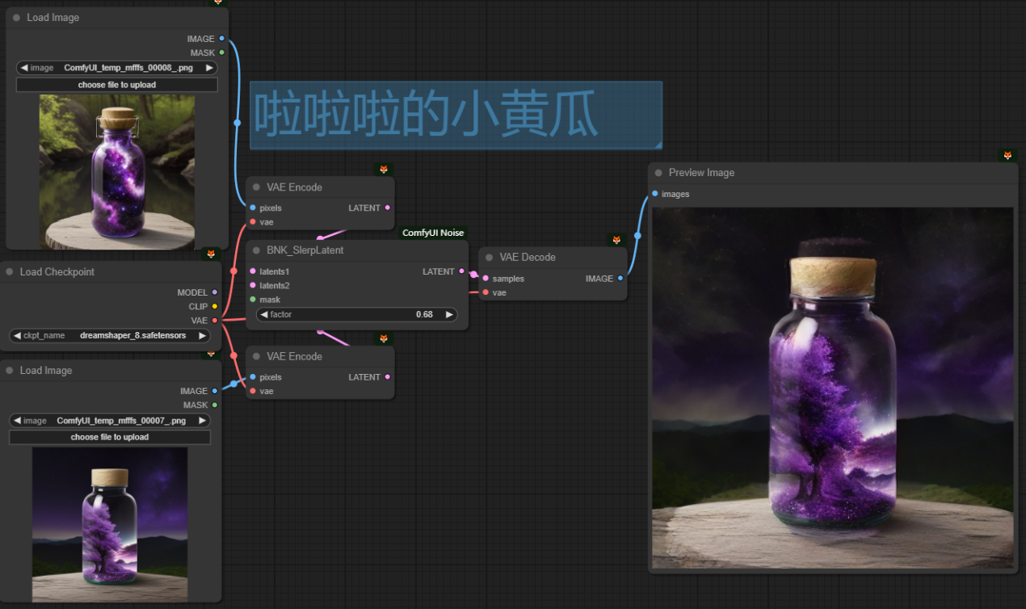Screen dimensions: 1026x609
Task: Select previous checkpoint using ckpt_name left arrow
Action: (x=18, y=335)
